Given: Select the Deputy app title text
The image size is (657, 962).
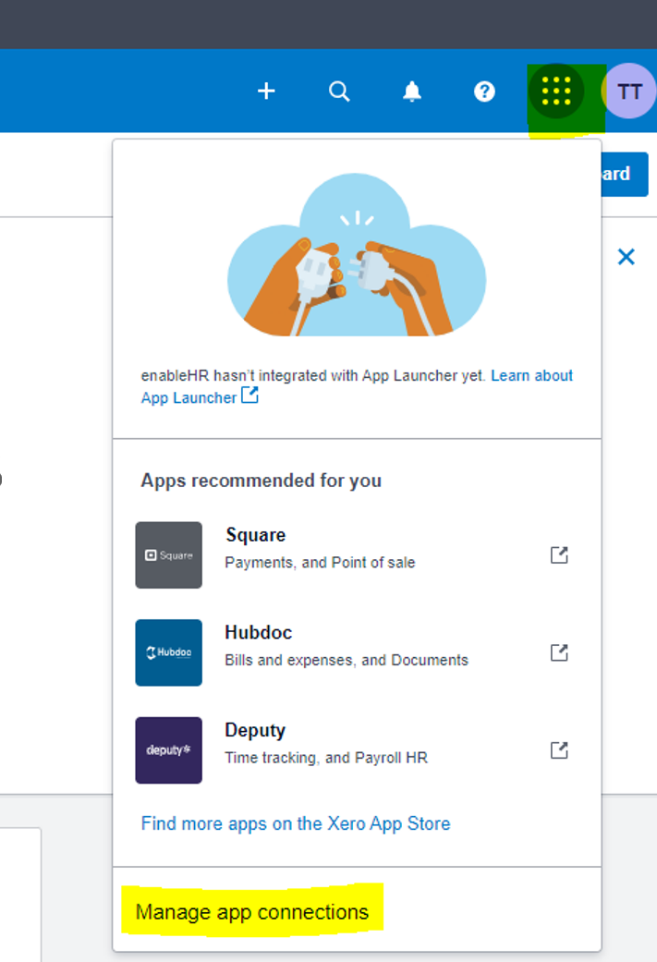Looking at the screenshot, I should pyautogui.click(x=256, y=730).
